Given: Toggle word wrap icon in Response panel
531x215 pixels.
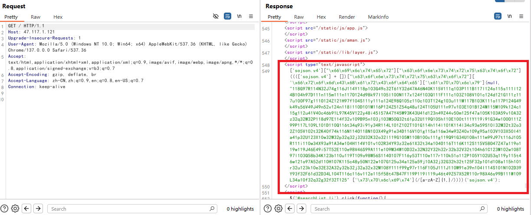Looking at the screenshot, I should 498,16.
